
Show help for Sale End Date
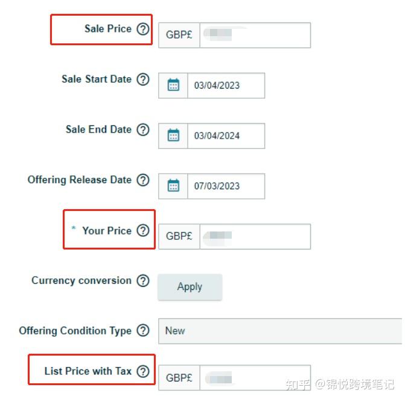click(x=142, y=130)
